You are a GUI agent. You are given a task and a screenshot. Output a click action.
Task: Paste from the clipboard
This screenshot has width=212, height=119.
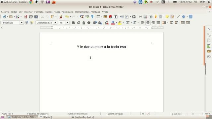click(52, 17)
